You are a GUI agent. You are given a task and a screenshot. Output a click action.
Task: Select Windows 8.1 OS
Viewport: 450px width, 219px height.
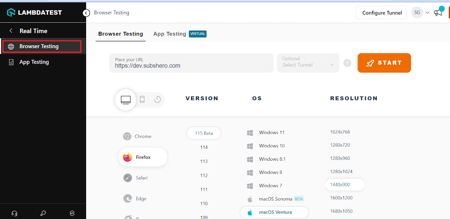coord(266,159)
